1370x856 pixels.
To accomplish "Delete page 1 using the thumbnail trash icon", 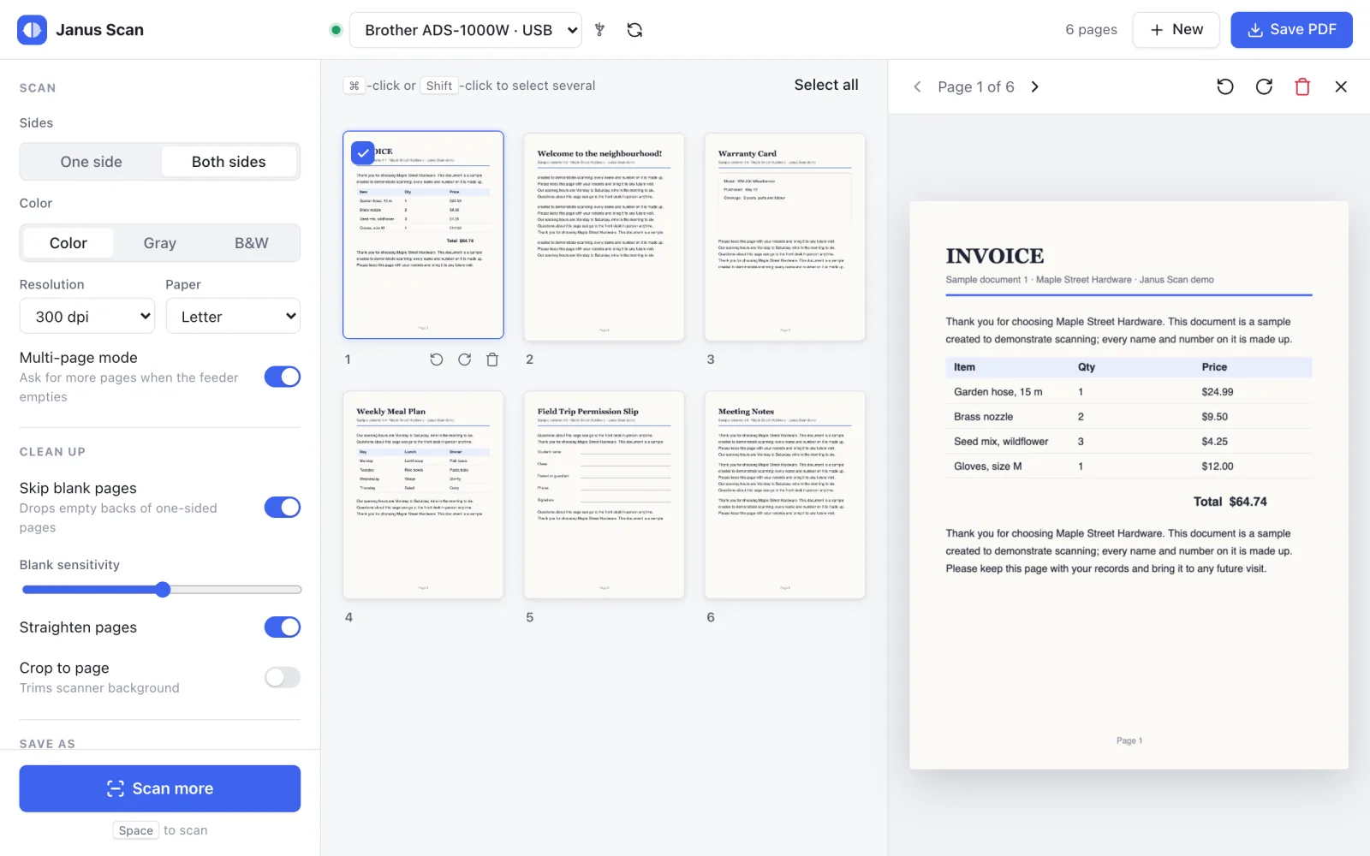I will [x=492, y=360].
